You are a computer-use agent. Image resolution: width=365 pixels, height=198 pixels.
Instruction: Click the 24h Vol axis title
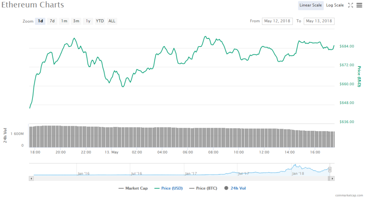pos(5,135)
